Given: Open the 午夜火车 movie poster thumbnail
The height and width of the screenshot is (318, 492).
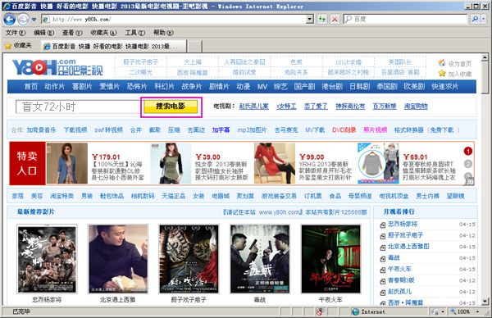Looking at the screenshot, I should click(330, 259).
